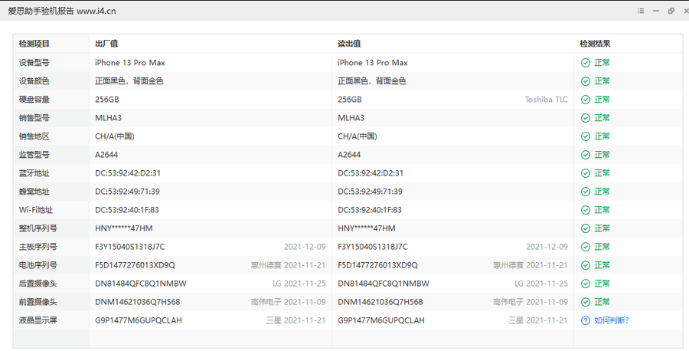Open the list menu icon in title bar
The image size is (689, 351).
[641, 11]
